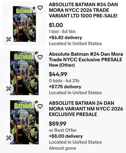Open image search on first listing photo
Viewport: 126px width, 153px height.
tap(9, 39)
